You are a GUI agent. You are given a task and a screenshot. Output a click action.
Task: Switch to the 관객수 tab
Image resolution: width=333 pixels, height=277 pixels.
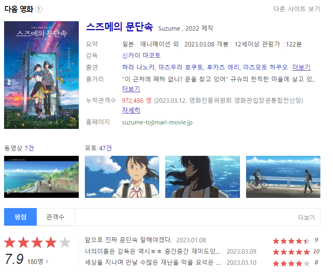pos(55,217)
